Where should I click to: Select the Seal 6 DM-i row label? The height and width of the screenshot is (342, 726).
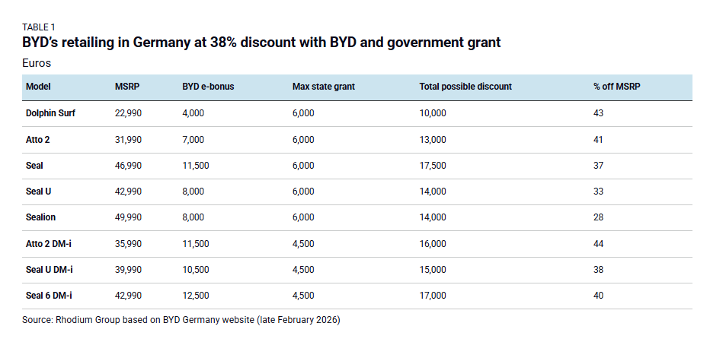pos(50,296)
